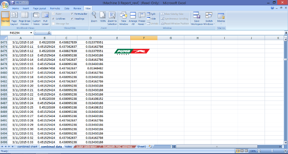Click in the Name Box field
288x154 pixels.
(x=15, y=33)
